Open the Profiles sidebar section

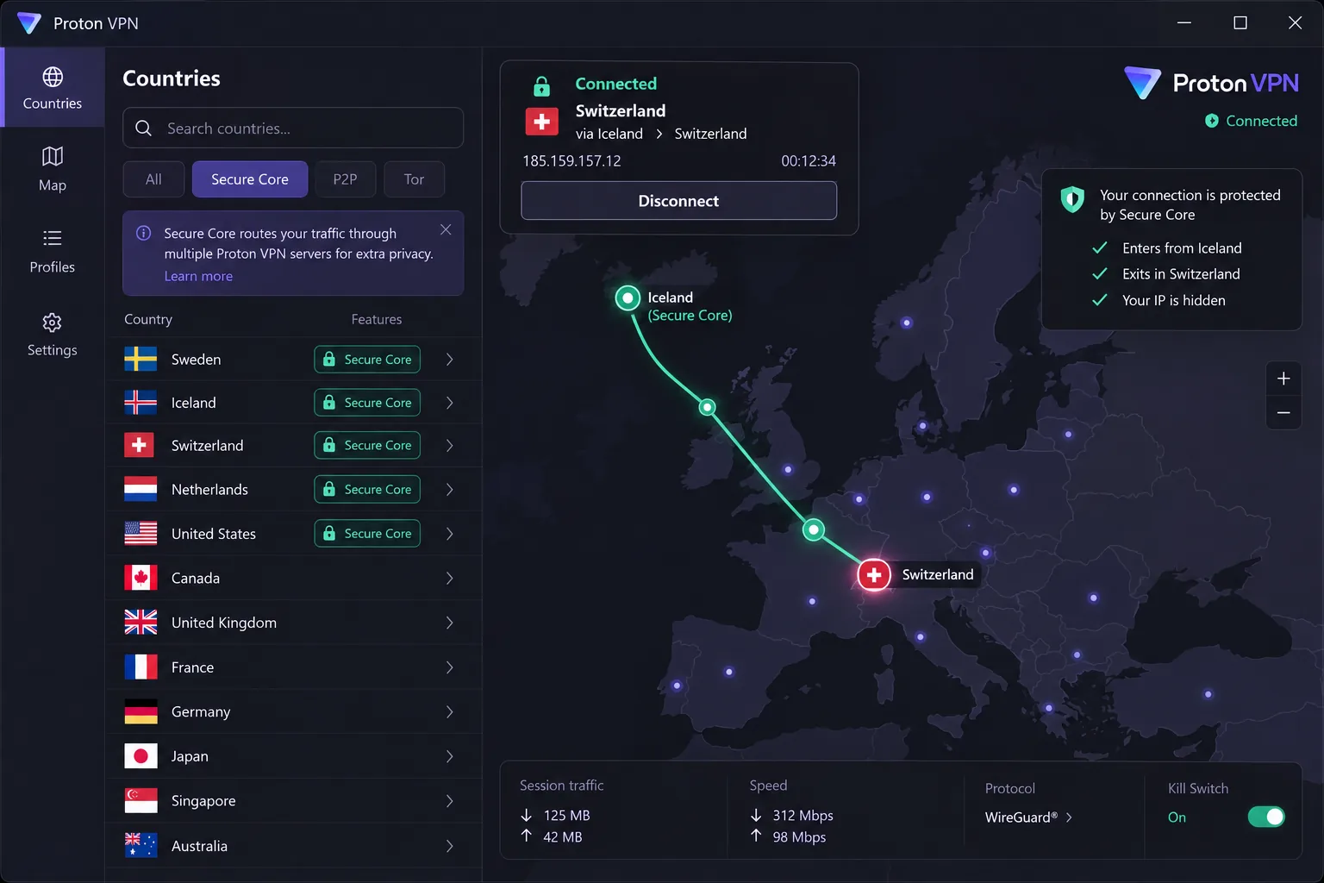click(53, 251)
